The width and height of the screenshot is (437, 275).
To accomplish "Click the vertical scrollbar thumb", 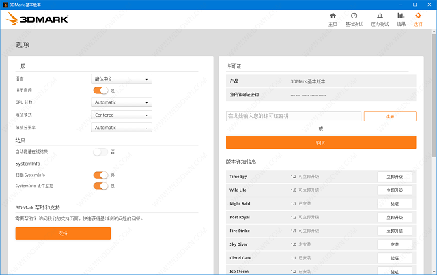I will point(434,96).
